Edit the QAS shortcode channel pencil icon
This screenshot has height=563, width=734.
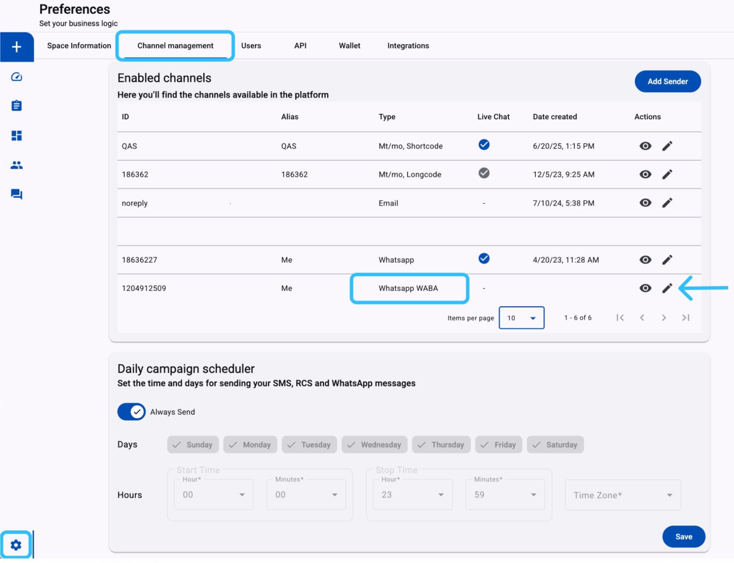(x=667, y=146)
